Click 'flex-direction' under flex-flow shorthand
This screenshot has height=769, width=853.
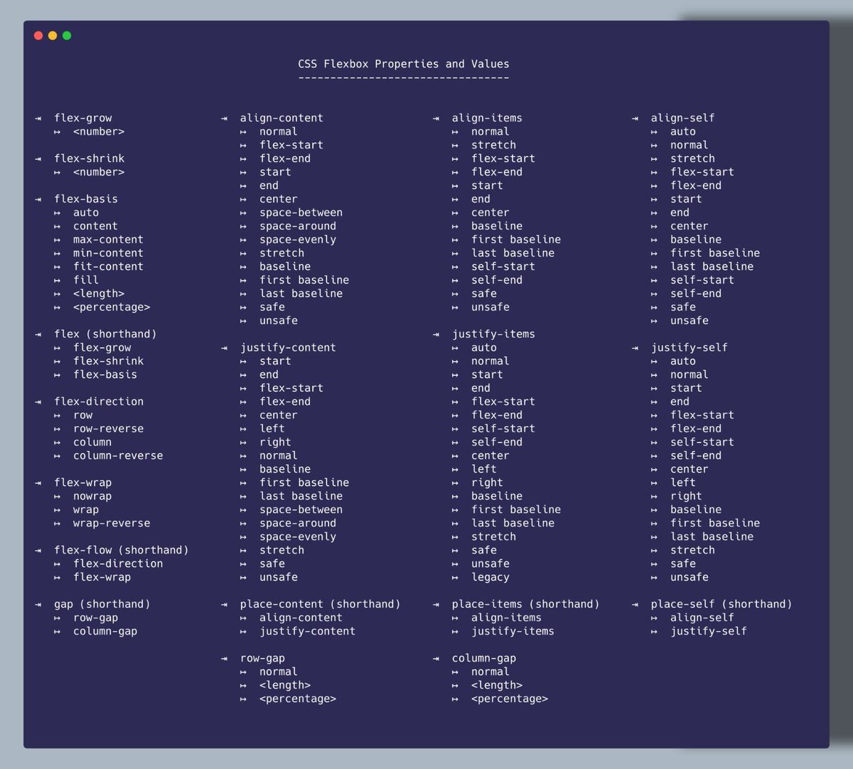coord(118,564)
